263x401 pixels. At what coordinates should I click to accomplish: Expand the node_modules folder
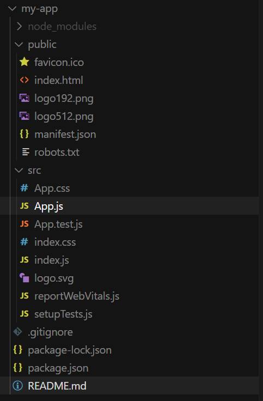(19, 26)
